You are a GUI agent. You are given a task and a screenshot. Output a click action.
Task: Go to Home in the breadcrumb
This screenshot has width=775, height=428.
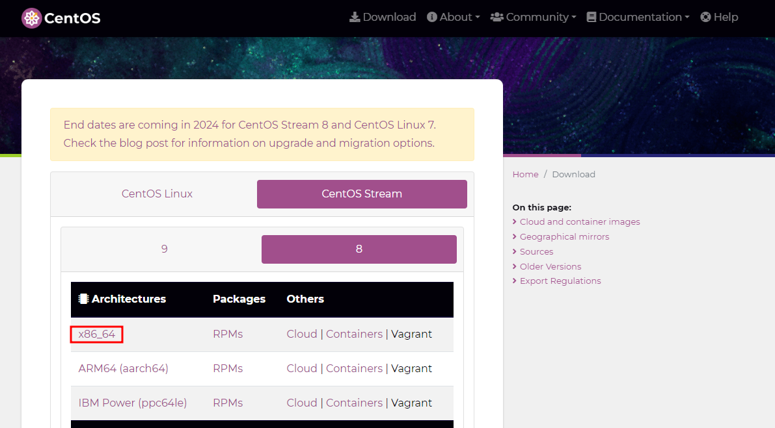point(525,175)
